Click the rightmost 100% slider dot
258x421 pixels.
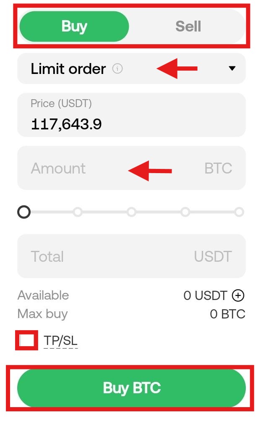point(240,212)
